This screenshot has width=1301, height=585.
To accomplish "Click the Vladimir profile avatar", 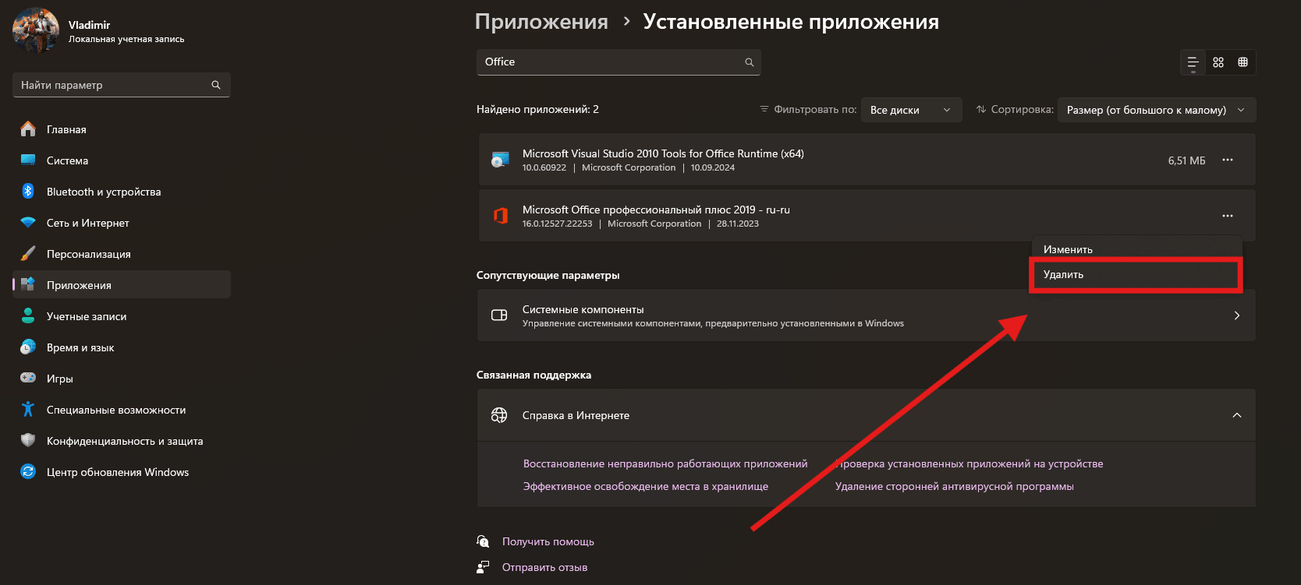I will click(36, 30).
